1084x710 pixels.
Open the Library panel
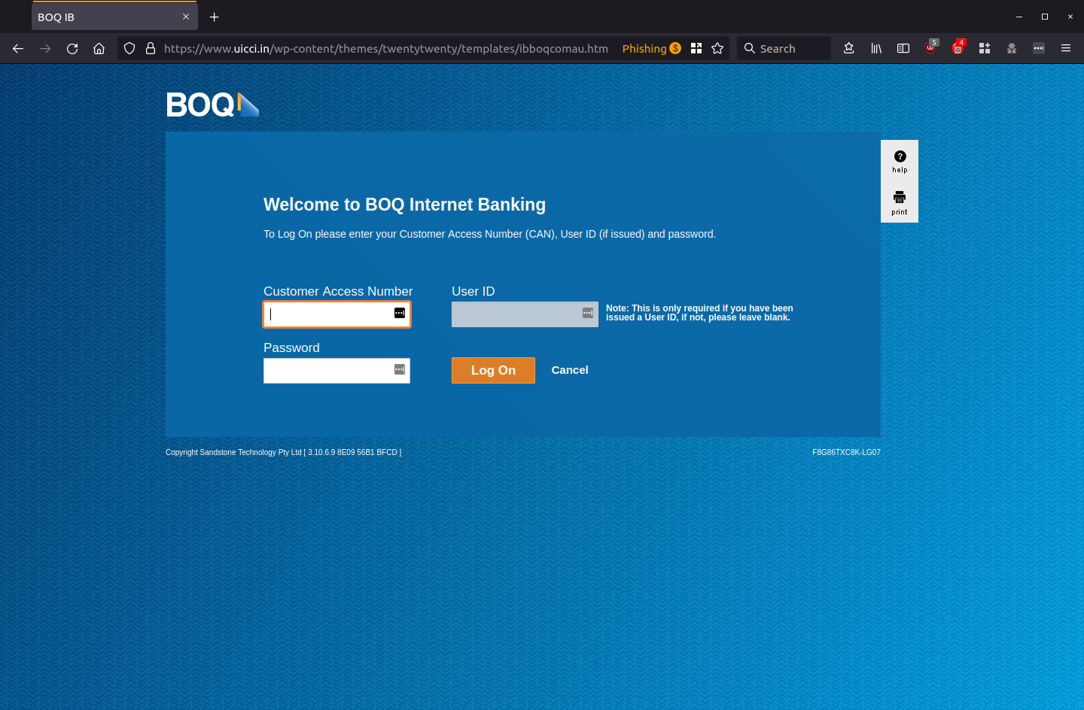876,48
